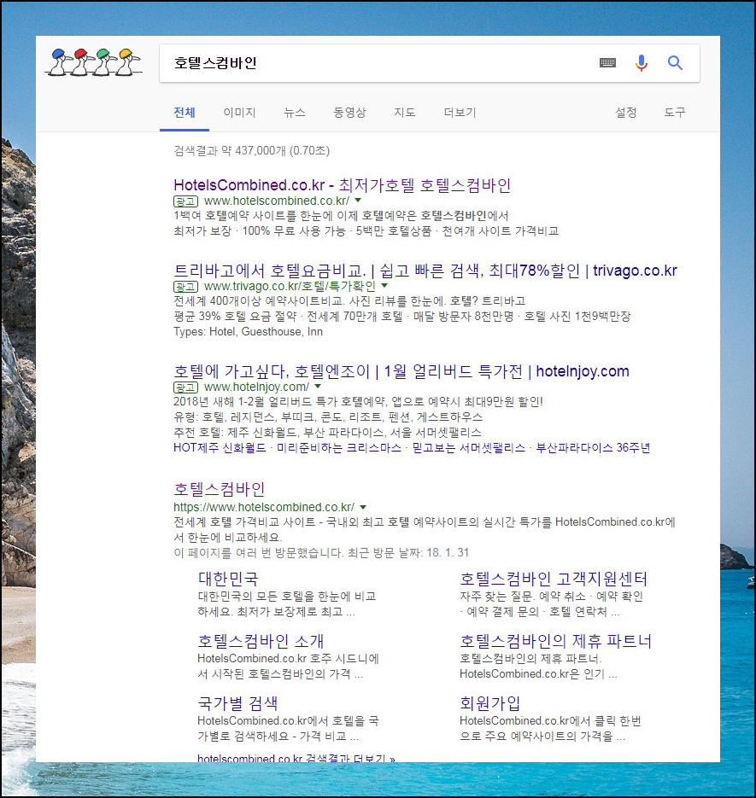The height and width of the screenshot is (798, 756).
Task: Expand dropdown arrow next to trivago.co.kr URL
Action: click(x=384, y=286)
